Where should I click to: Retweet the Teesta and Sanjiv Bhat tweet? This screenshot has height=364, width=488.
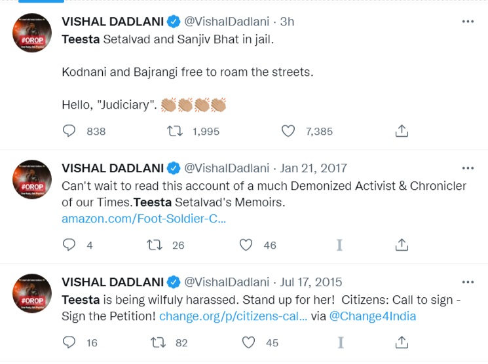click(x=174, y=131)
